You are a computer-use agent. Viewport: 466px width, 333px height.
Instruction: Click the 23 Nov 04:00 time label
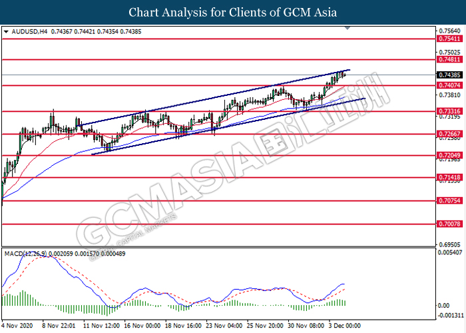[x=224, y=326]
